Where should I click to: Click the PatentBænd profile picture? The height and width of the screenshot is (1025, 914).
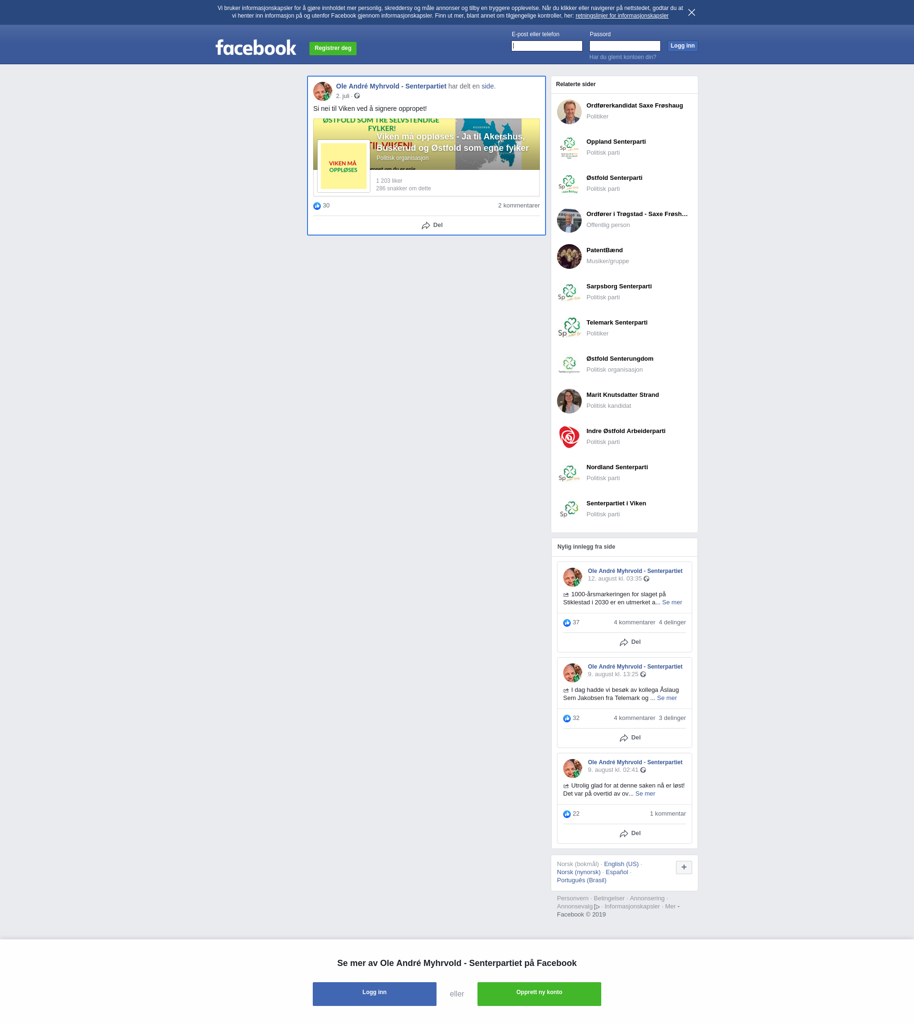pos(569,256)
